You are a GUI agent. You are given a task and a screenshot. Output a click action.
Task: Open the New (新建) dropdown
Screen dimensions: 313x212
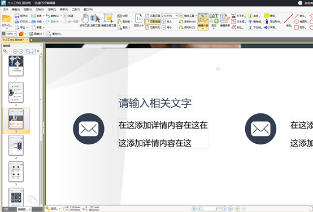44,27
